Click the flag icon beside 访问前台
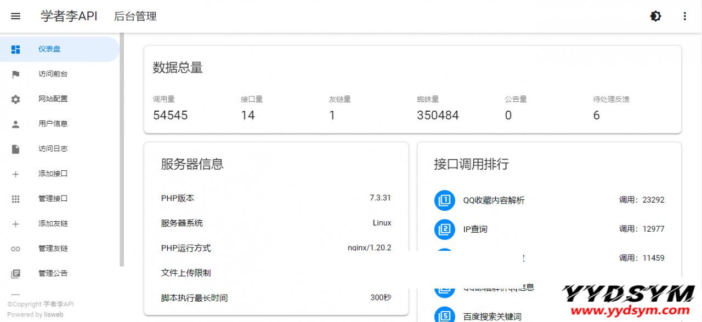 point(15,74)
